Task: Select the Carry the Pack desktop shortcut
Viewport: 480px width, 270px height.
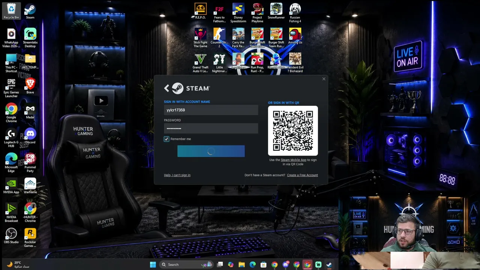Action: (238, 38)
